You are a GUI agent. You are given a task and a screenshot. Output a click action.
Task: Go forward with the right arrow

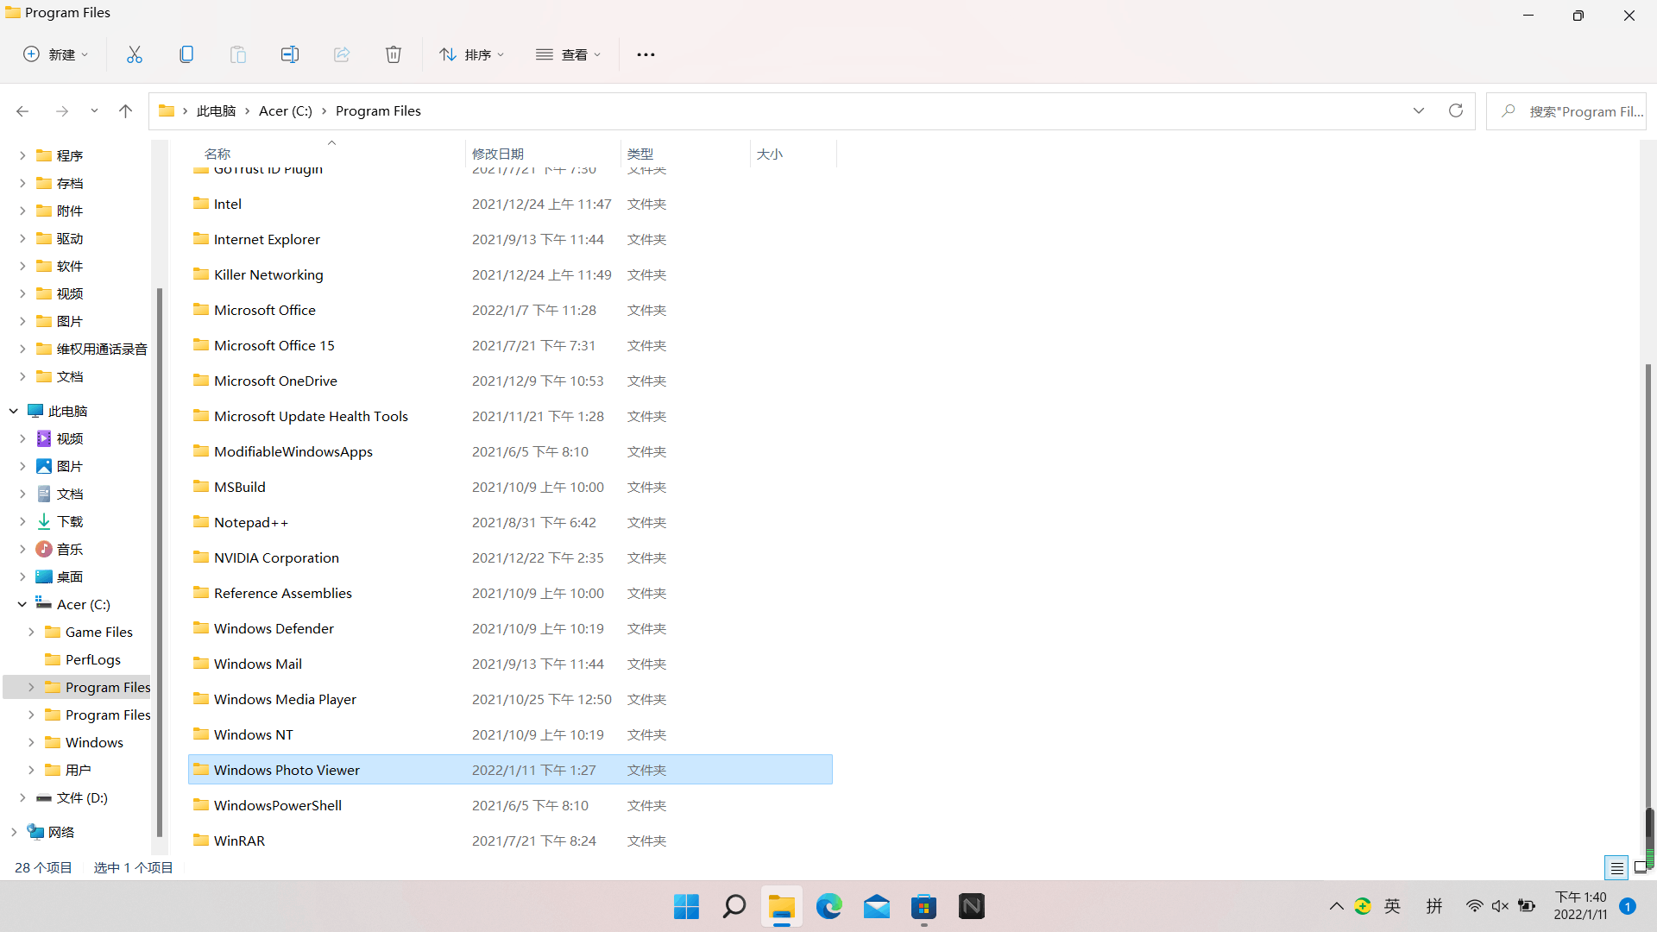point(62,111)
